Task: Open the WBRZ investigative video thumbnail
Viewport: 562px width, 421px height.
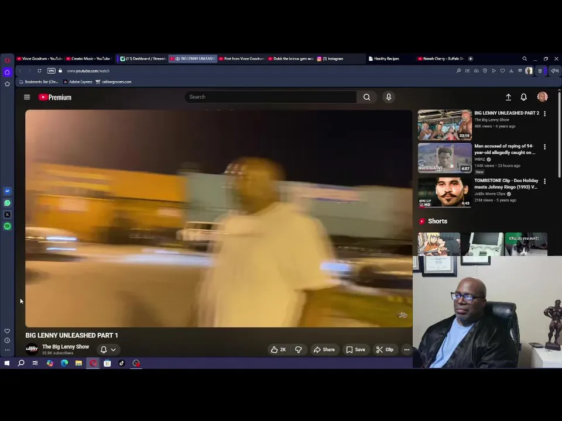Action: [x=444, y=158]
